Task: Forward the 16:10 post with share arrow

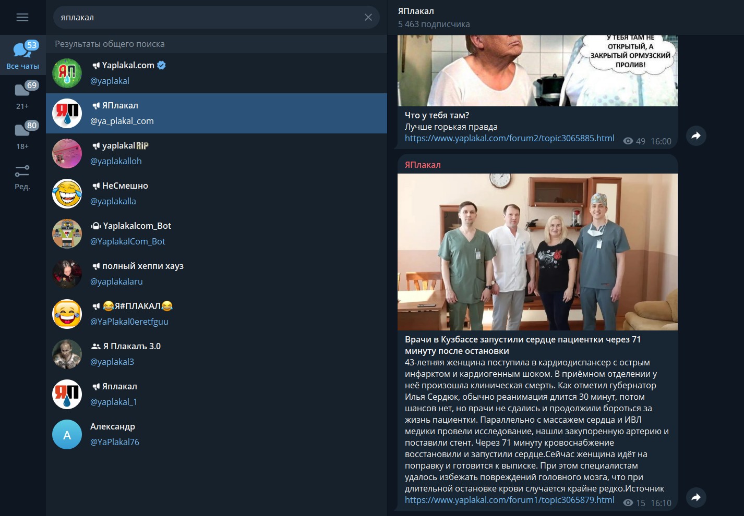Action: pos(696,497)
